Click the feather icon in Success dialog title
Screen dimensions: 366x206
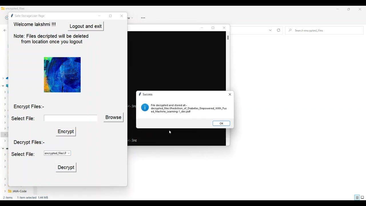click(x=140, y=94)
